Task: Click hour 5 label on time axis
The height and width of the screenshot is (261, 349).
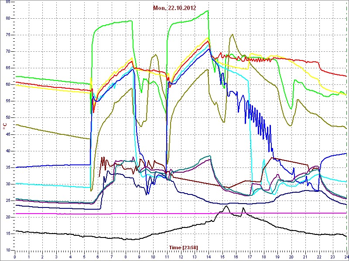Action: 84,256
